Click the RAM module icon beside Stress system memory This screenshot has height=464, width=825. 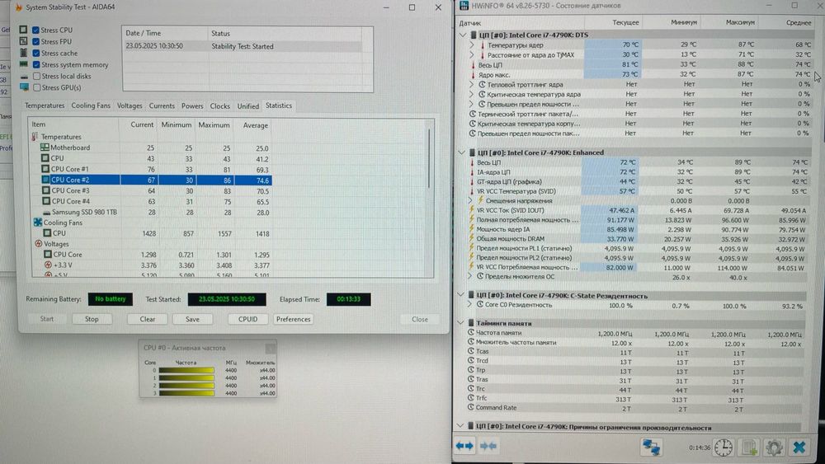24,64
